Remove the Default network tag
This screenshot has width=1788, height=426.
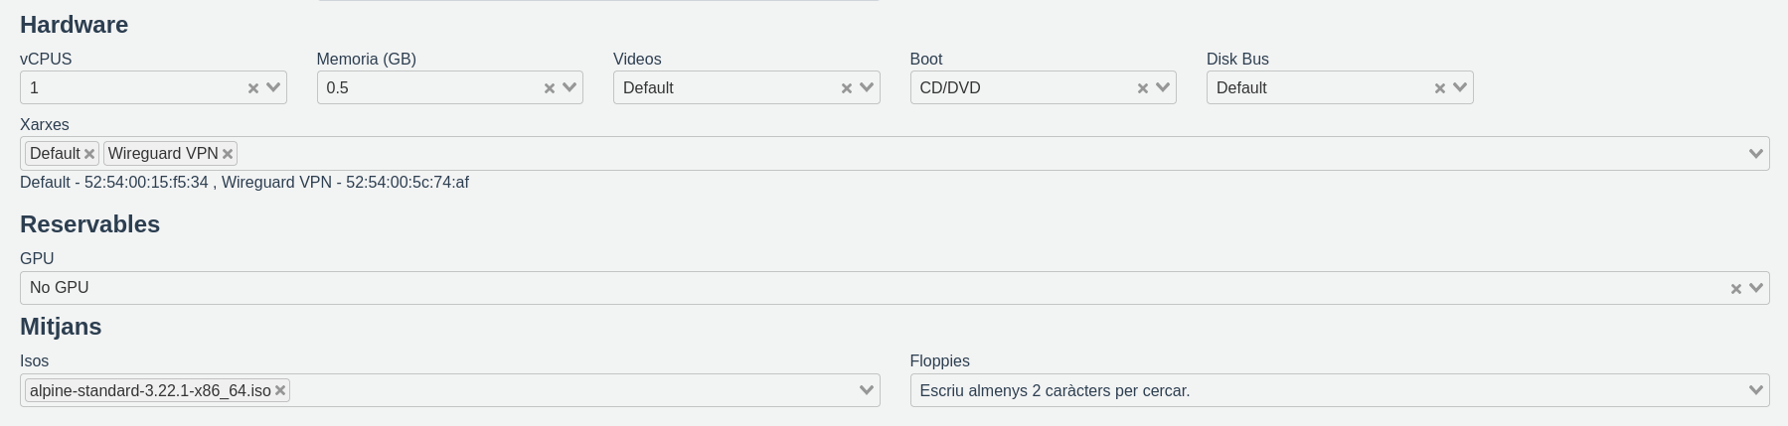pos(89,154)
